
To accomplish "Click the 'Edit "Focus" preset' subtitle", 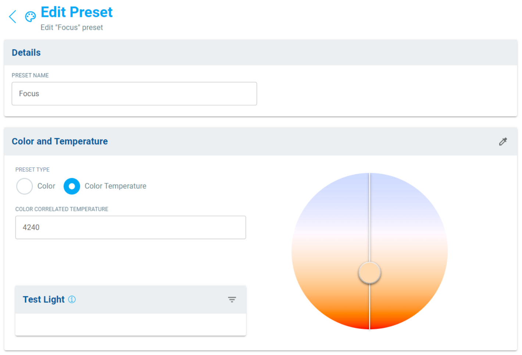I will (72, 28).
